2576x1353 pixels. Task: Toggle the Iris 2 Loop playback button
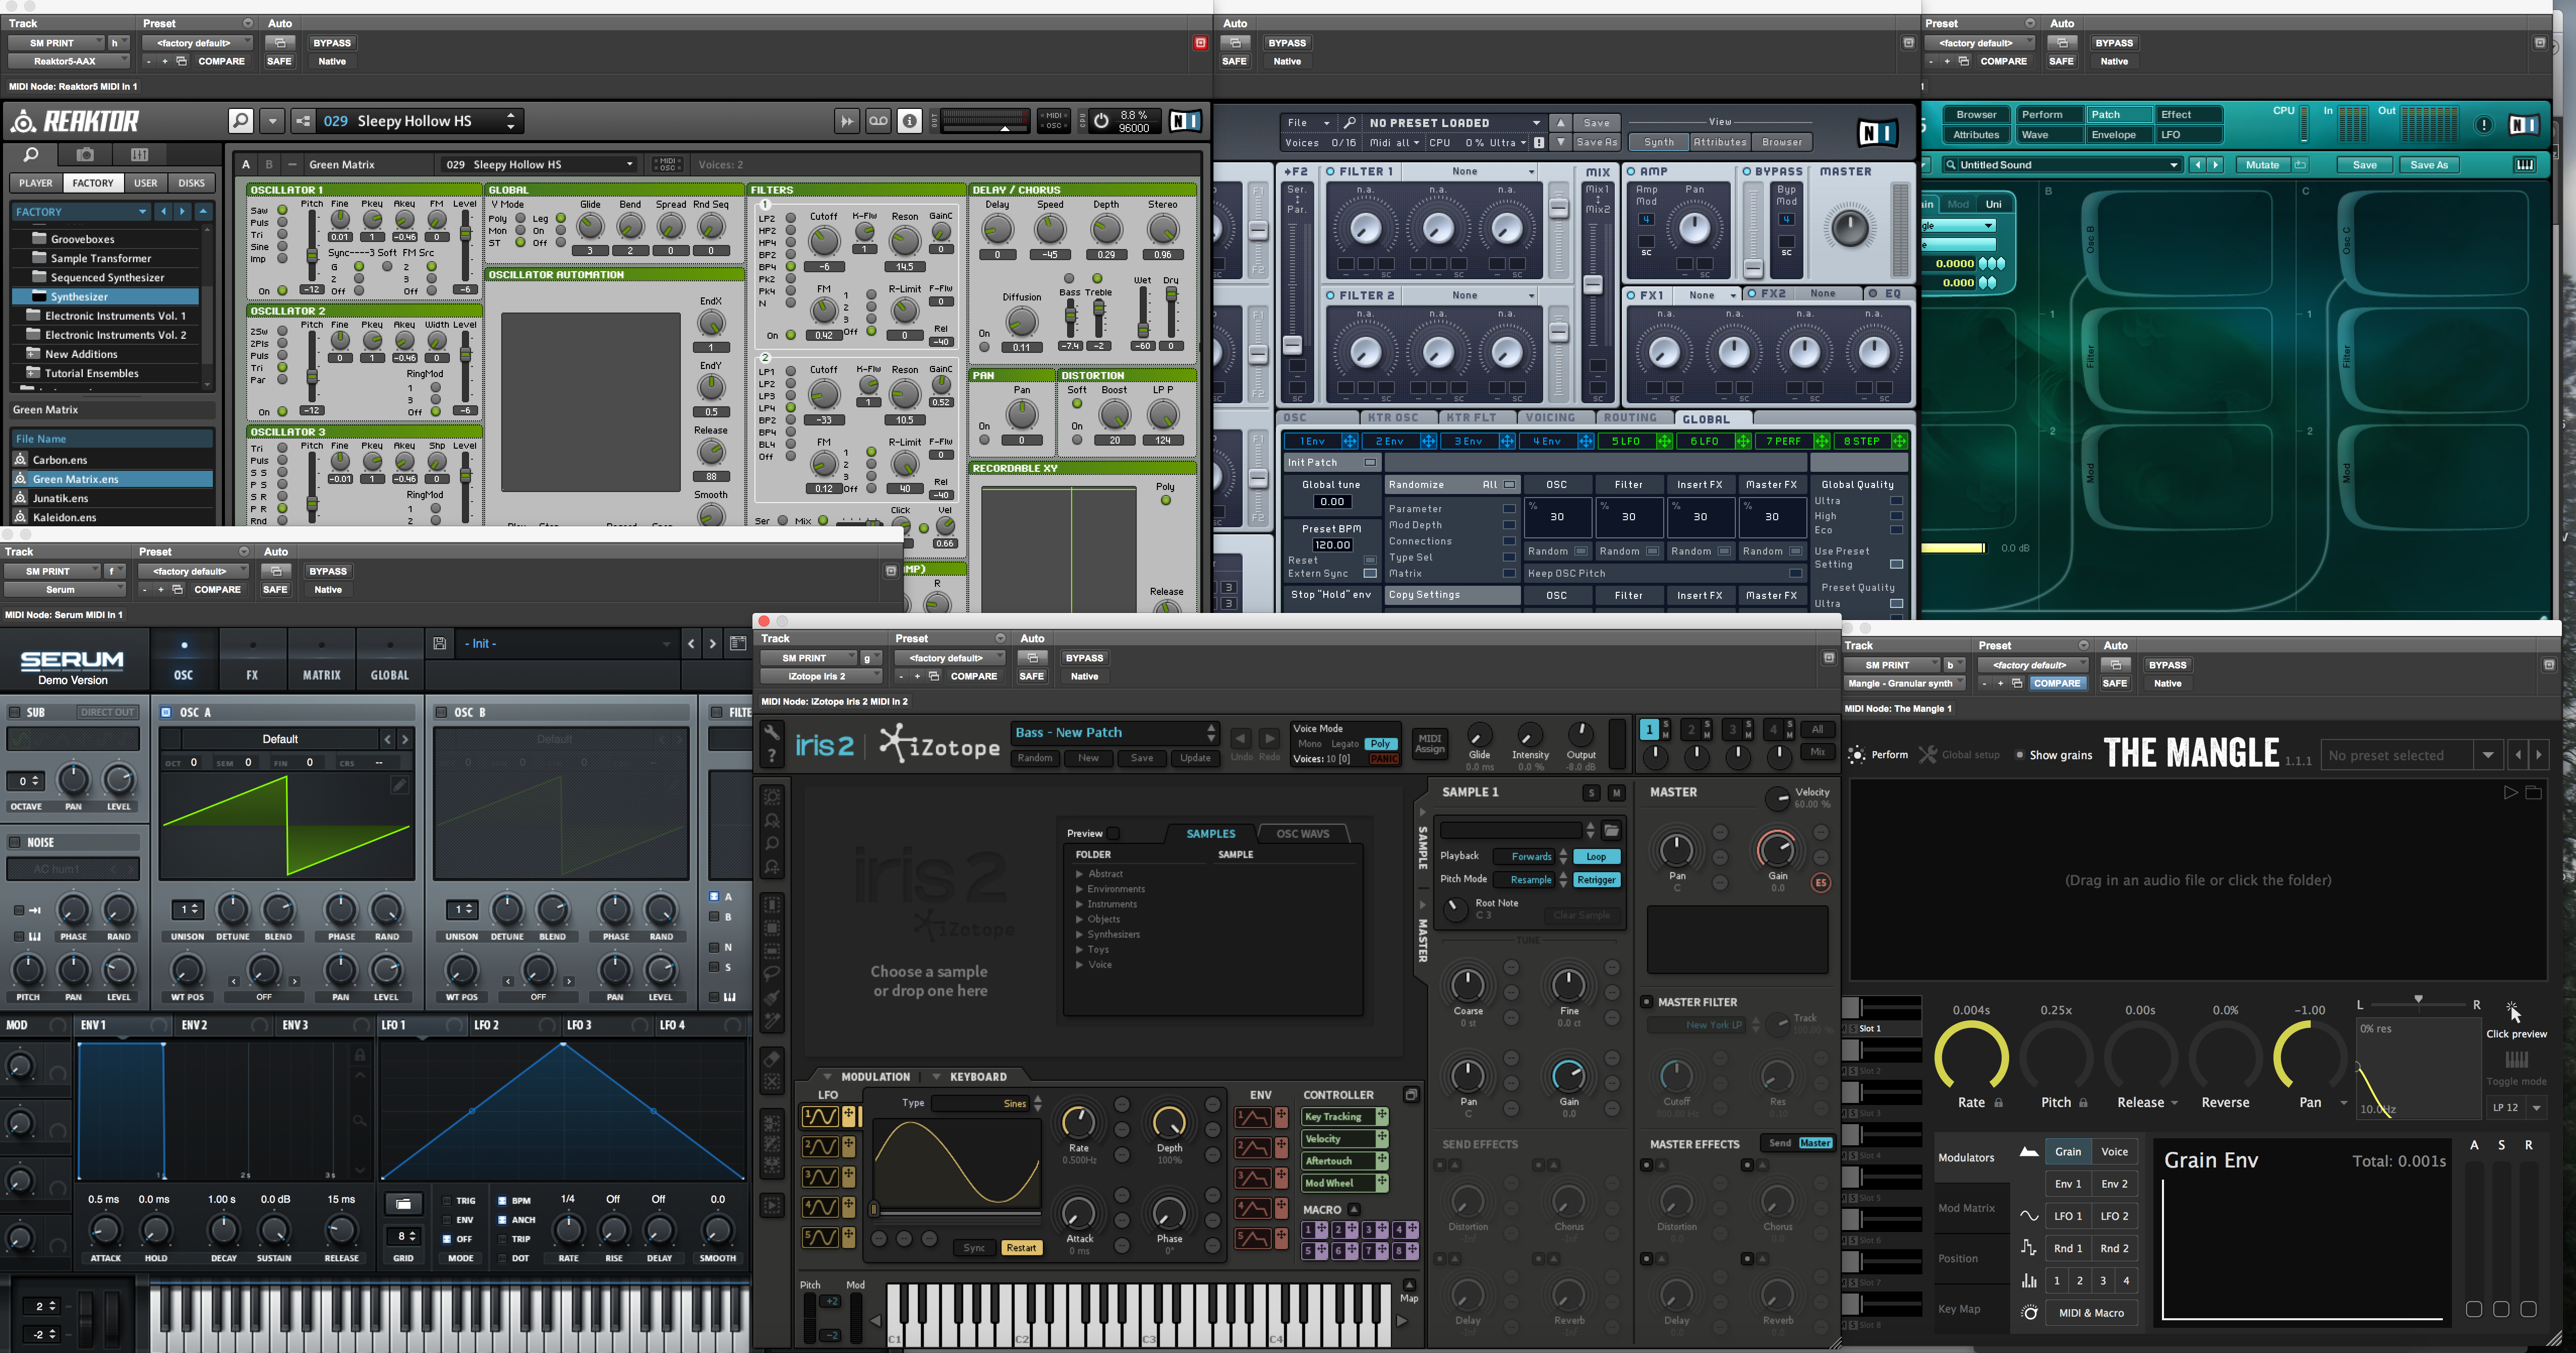tap(1596, 856)
